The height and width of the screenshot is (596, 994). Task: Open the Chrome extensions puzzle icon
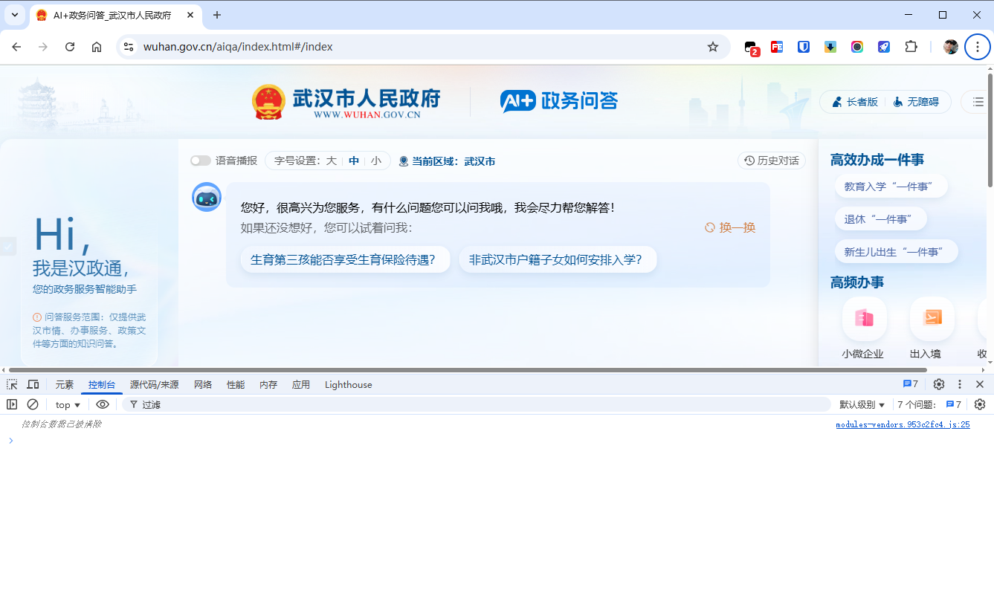[911, 46]
